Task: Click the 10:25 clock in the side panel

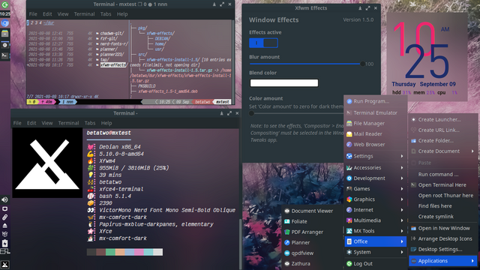Action: click(x=5, y=13)
